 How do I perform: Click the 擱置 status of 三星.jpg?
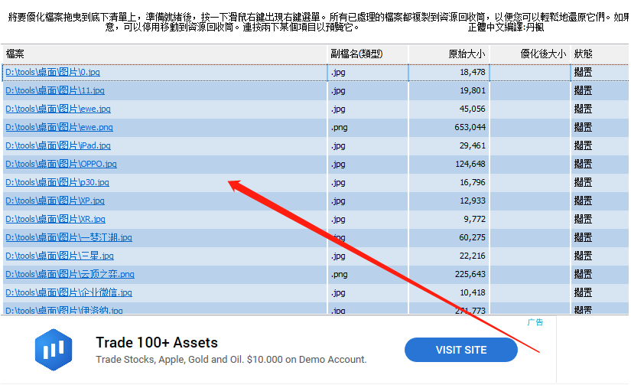point(583,256)
